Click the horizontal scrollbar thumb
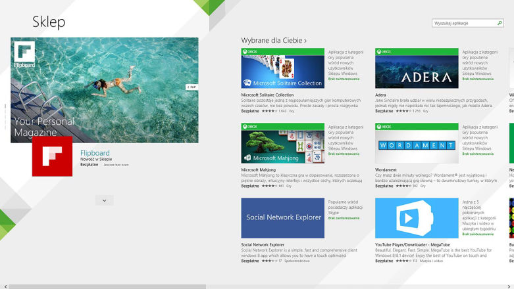 tap(107, 287)
